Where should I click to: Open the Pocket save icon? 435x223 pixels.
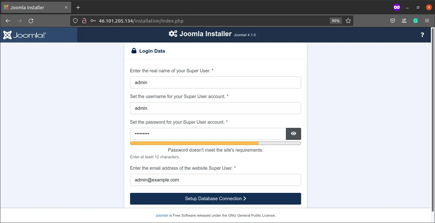coord(393,21)
